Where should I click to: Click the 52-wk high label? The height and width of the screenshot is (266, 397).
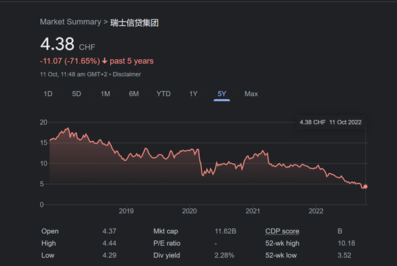282,243
